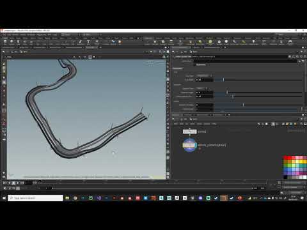Viewport: 307px width, 230px height.
Task: Click the Box tool on the Create shelf
Action: [x=5, y=42]
